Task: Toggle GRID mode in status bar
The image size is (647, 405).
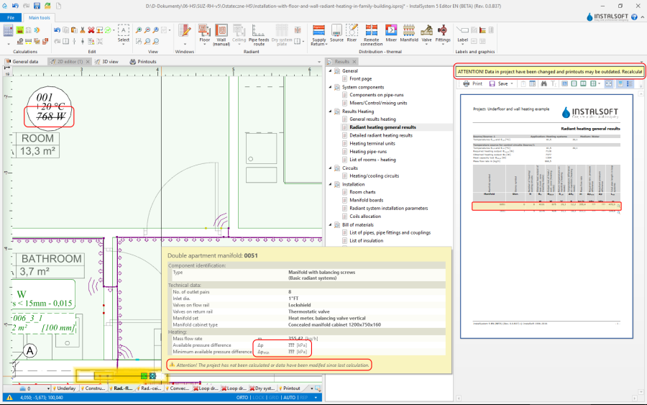Action: tap(273, 397)
